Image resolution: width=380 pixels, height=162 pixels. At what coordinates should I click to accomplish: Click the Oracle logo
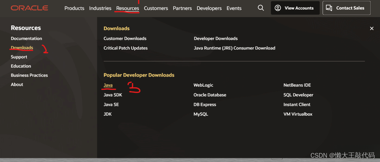pos(29,8)
